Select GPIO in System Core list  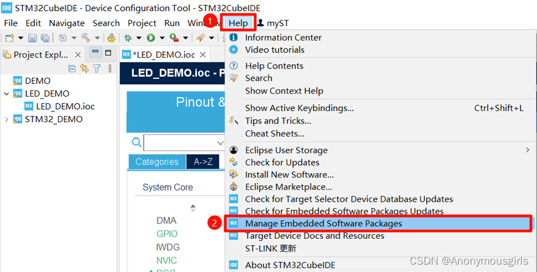167,234
